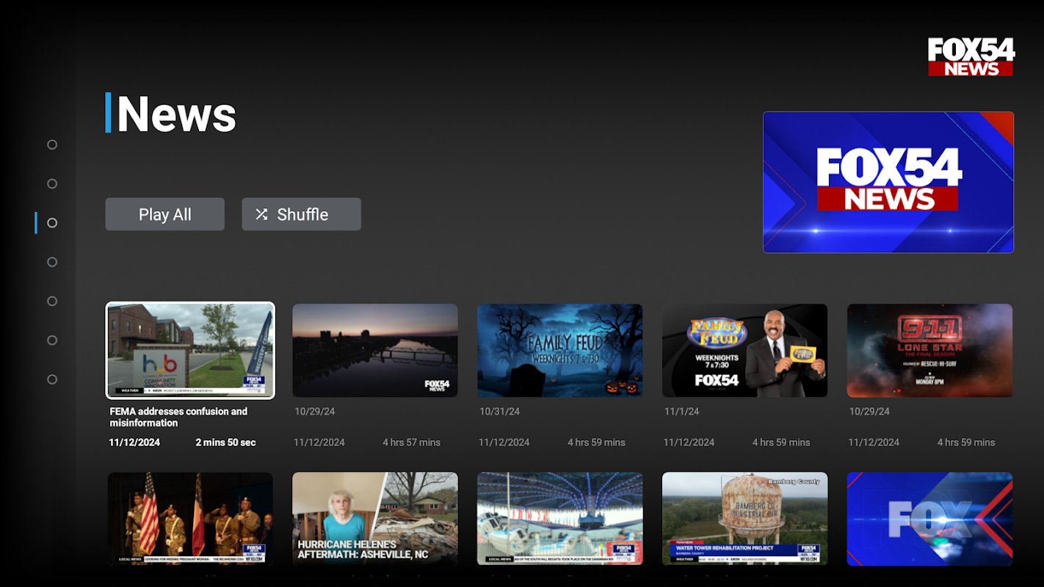Click the highlighted sidebar dot with blue marker
Screen dimensions: 1044x587
(52, 223)
